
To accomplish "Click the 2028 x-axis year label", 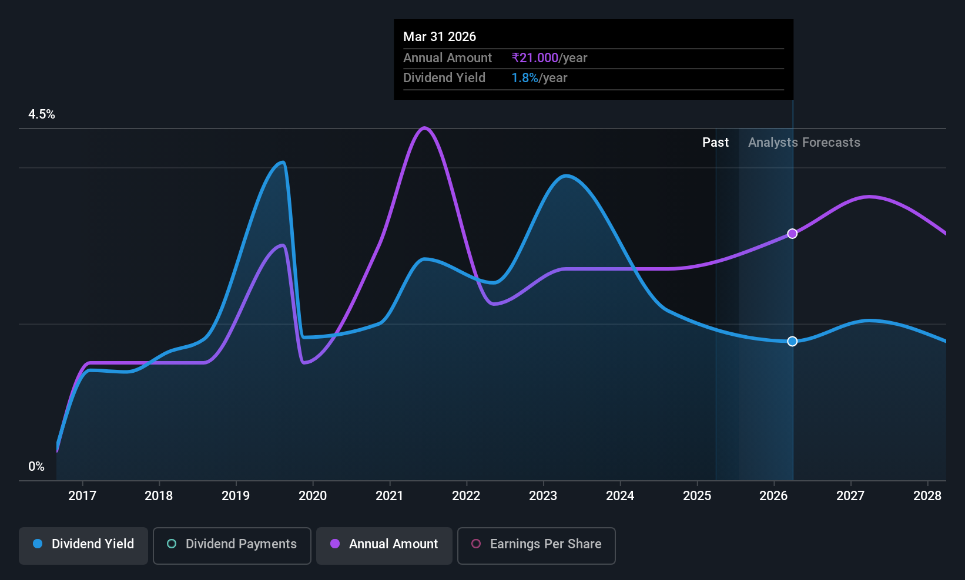I will [x=927, y=495].
